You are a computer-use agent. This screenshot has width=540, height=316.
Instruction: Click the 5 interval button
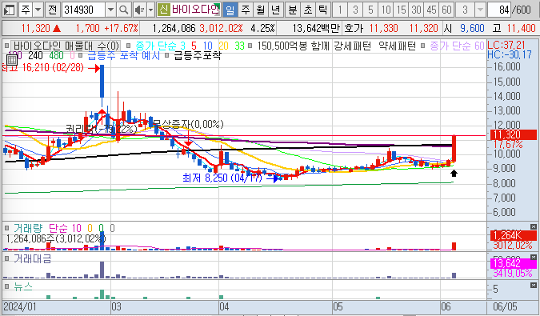click(370, 10)
